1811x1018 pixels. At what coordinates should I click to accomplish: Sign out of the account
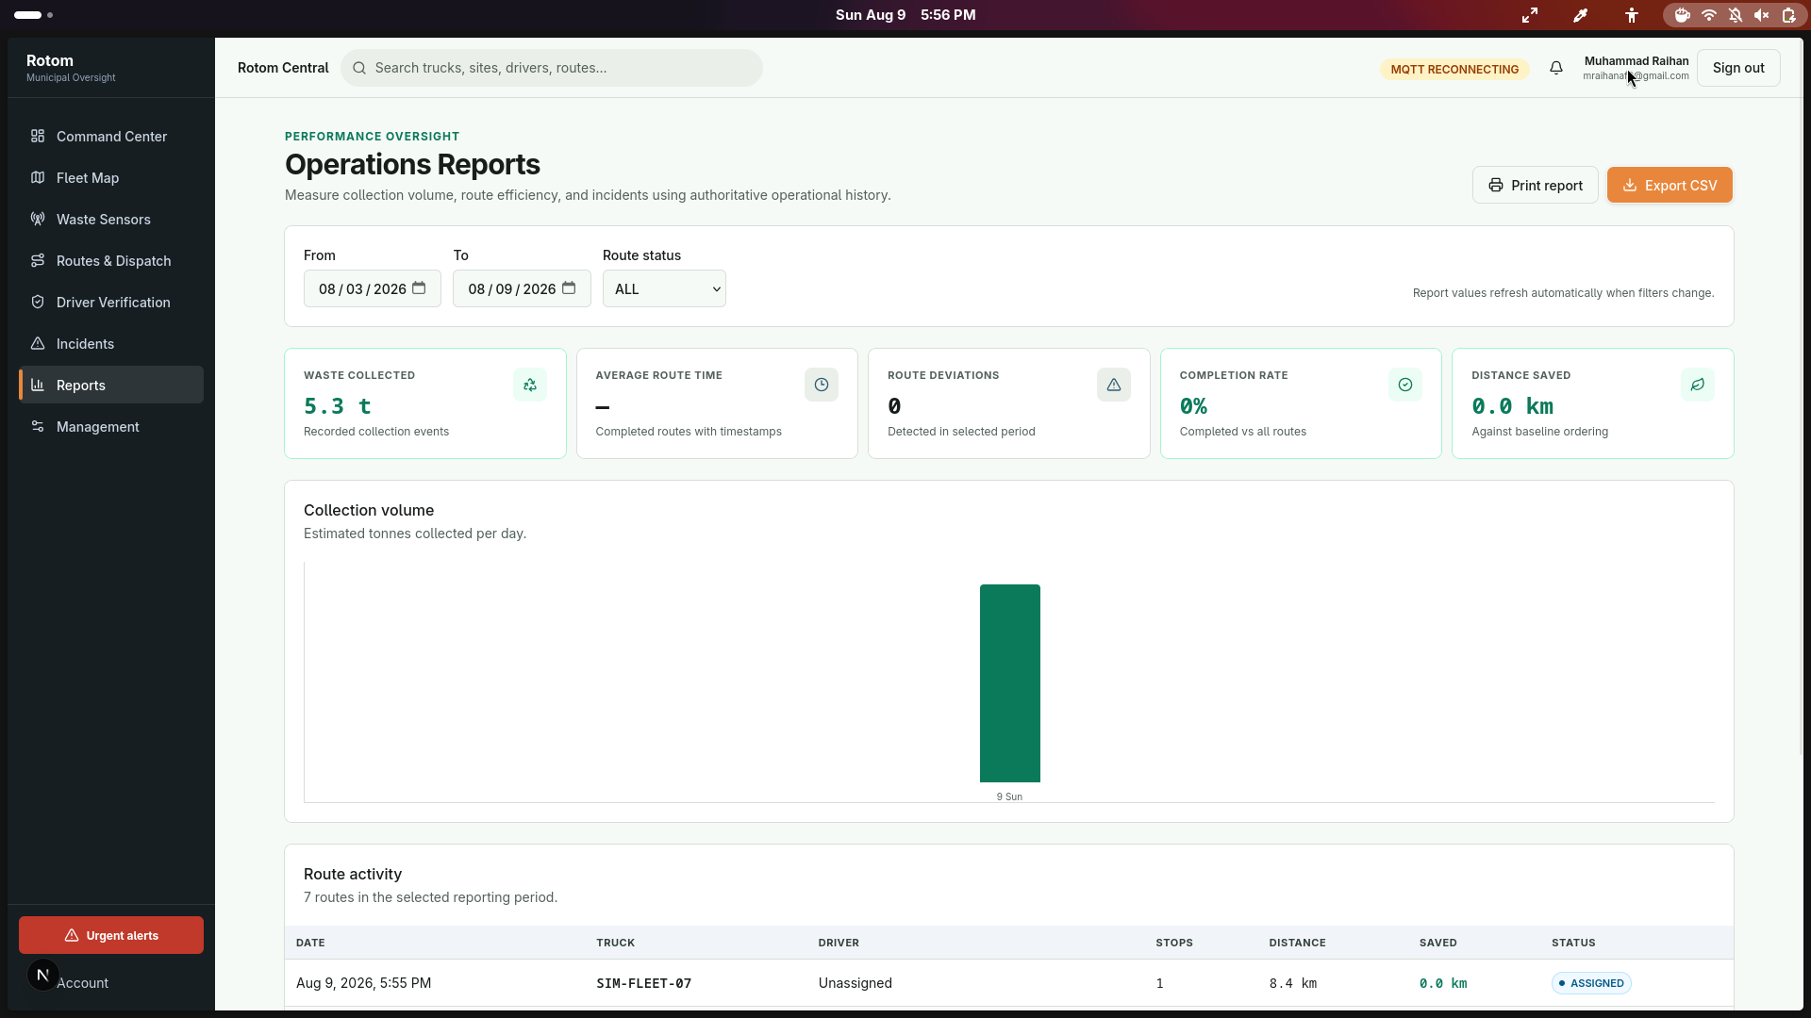1738,68
